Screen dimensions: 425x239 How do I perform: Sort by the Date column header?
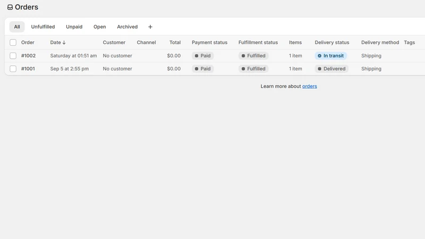point(58,42)
